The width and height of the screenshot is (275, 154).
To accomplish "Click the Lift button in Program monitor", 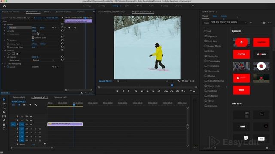I will click(166, 91).
